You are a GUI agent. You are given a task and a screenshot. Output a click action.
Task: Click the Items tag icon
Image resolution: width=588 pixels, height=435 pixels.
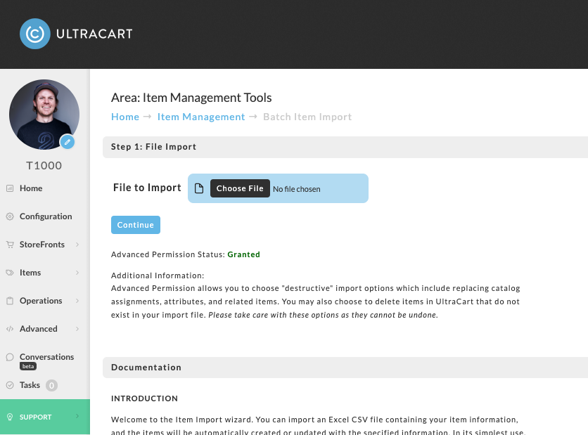click(10, 273)
